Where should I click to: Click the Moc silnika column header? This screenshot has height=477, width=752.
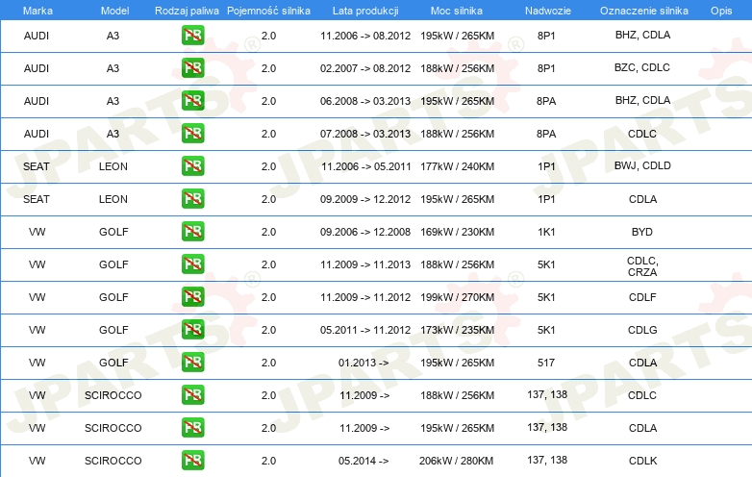coord(456,10)
